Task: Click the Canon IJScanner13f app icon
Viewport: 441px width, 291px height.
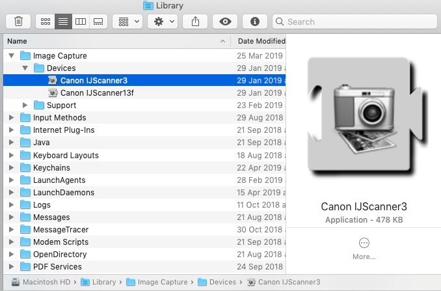Action: tap(53, 93)
